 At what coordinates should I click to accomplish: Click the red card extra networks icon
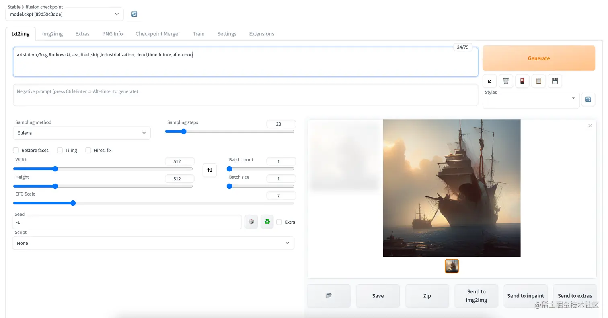click(x=522, y=81)
